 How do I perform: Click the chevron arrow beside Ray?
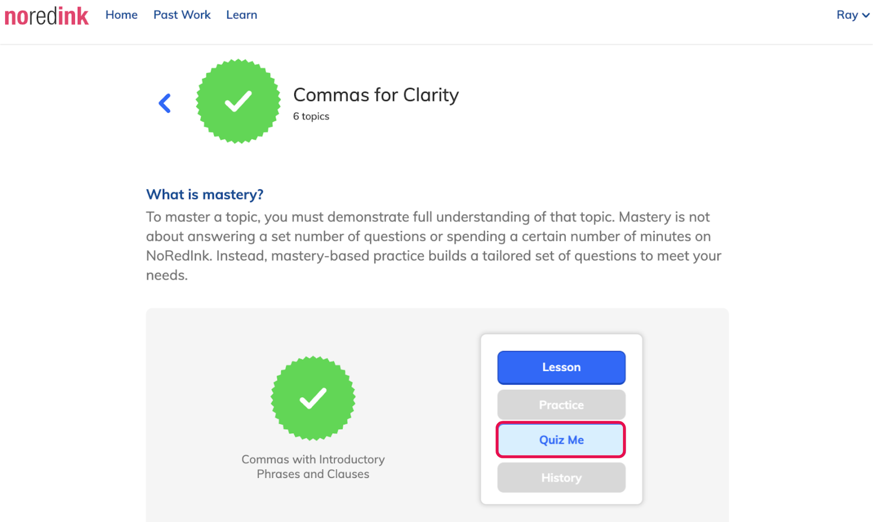865,15
